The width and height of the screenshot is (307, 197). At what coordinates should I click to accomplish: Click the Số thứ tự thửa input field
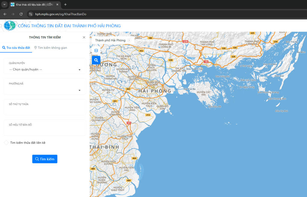click(x=45, y=107)
